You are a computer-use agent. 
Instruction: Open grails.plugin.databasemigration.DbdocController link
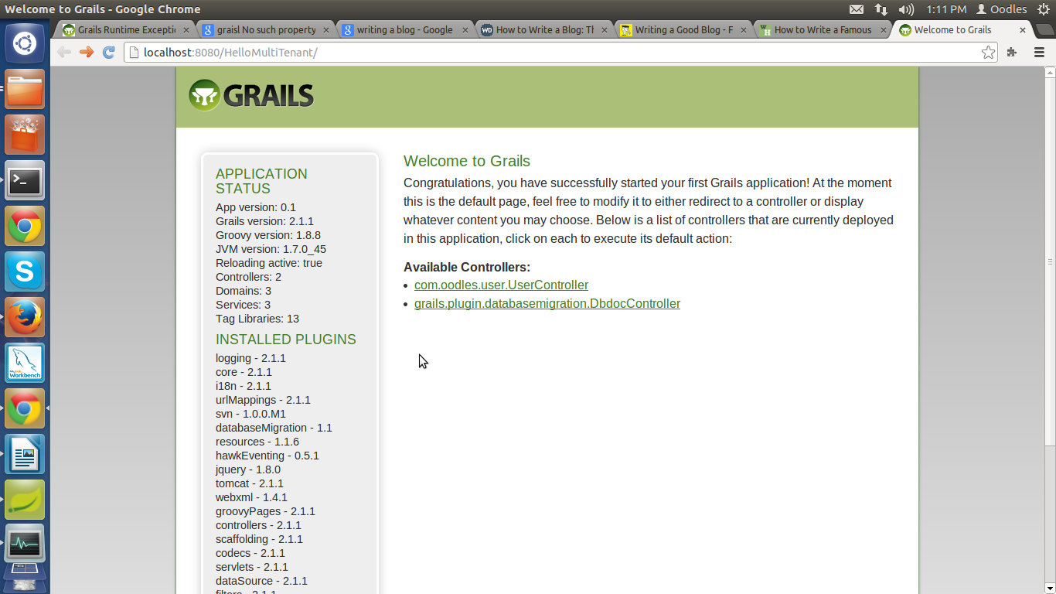point(547,303)
